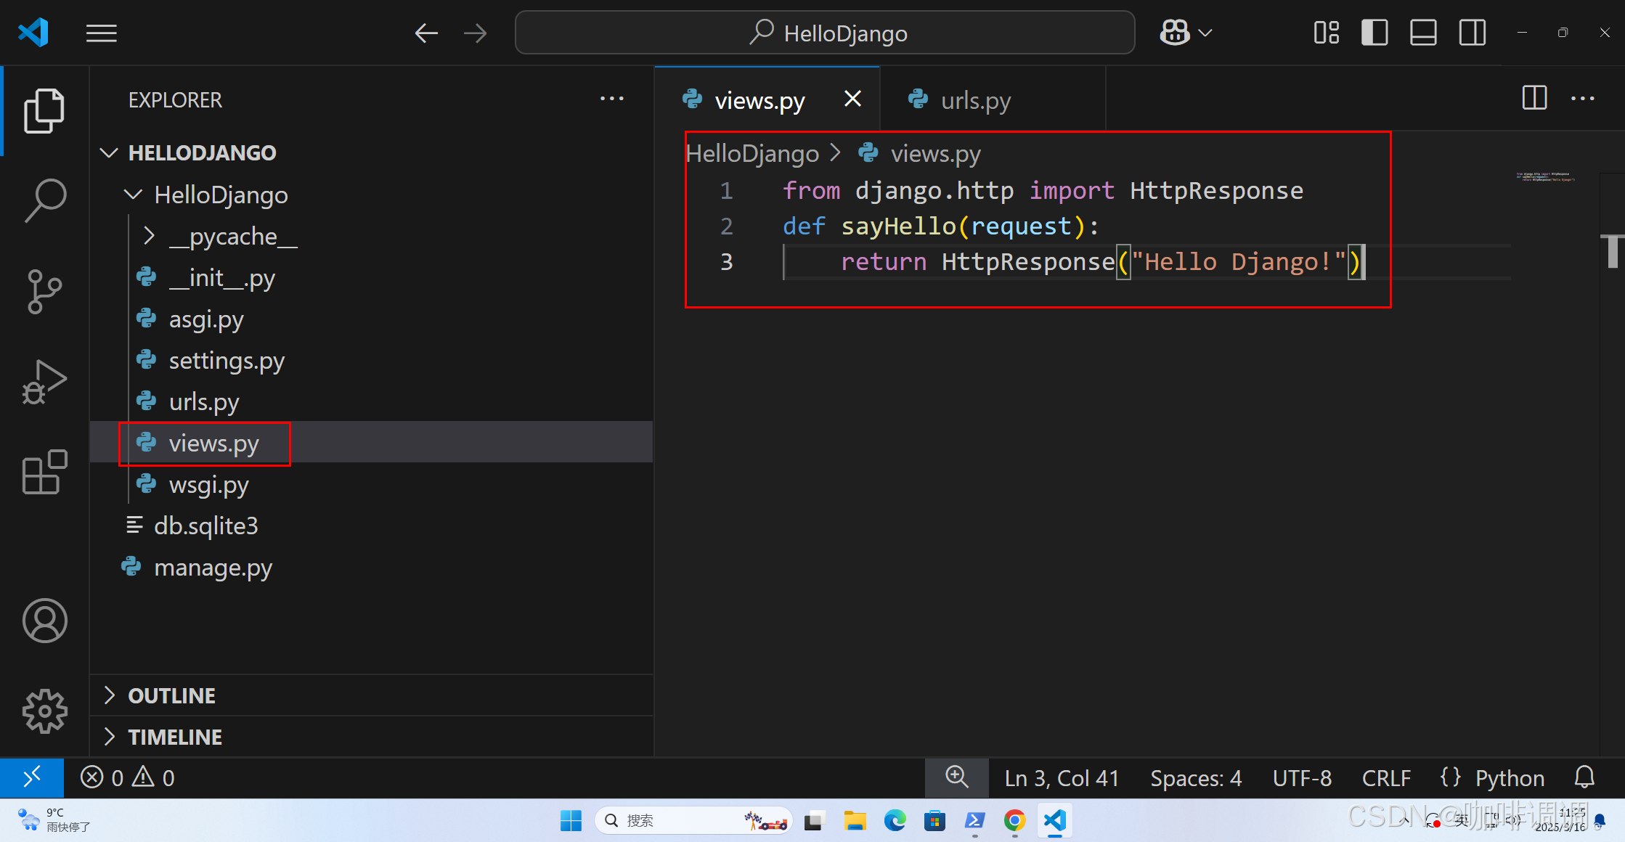1625x842 pixels.
Task: Toggle the secondary side bar visibility
Action: [x=1473, y=33]
